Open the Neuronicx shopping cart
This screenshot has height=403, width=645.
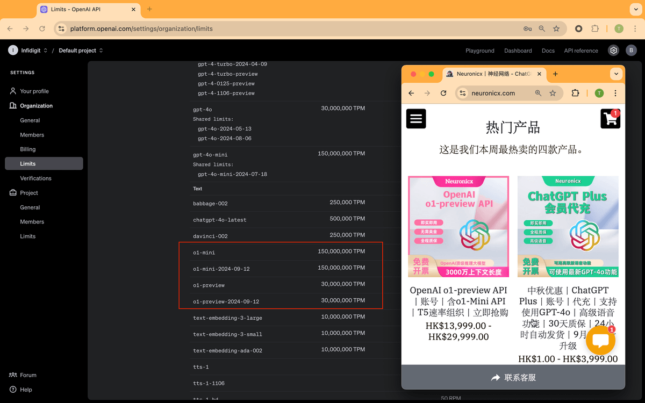point(611,119)
